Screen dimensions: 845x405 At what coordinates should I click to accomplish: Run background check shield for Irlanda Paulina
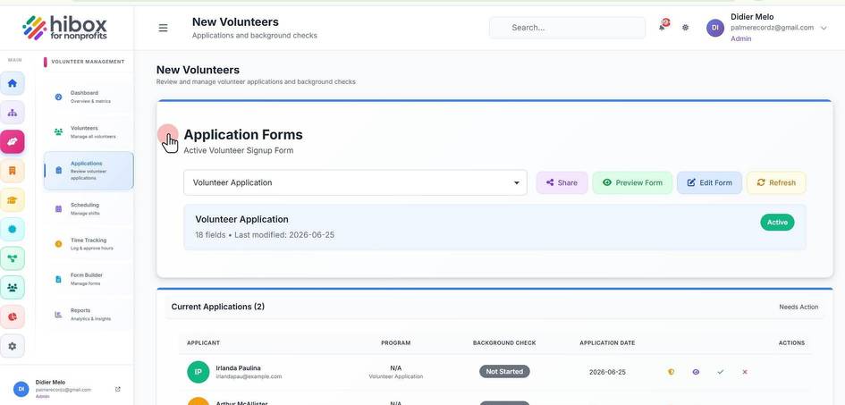671,372
